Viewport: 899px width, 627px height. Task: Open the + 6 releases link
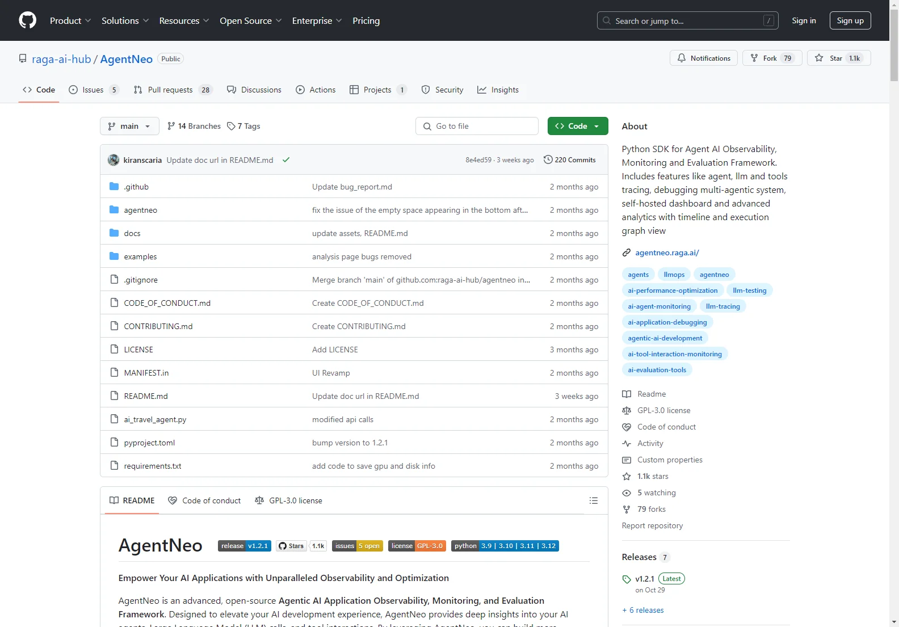click(643, 610)
